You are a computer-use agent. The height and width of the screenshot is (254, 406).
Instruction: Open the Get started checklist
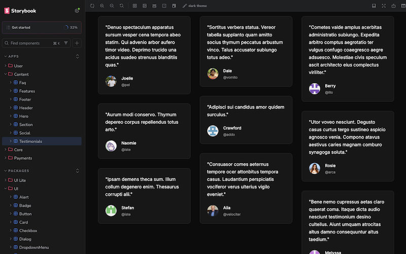click(x=42, y=27)
